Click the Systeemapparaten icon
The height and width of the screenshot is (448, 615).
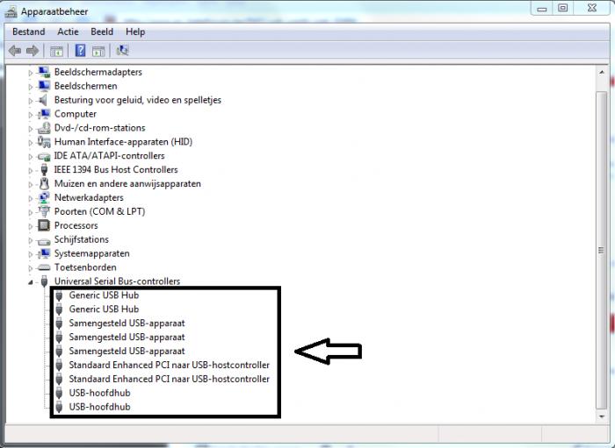[x=44, y=253]
